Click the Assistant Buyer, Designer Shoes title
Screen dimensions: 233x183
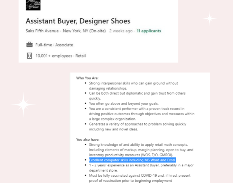(78, 21)
